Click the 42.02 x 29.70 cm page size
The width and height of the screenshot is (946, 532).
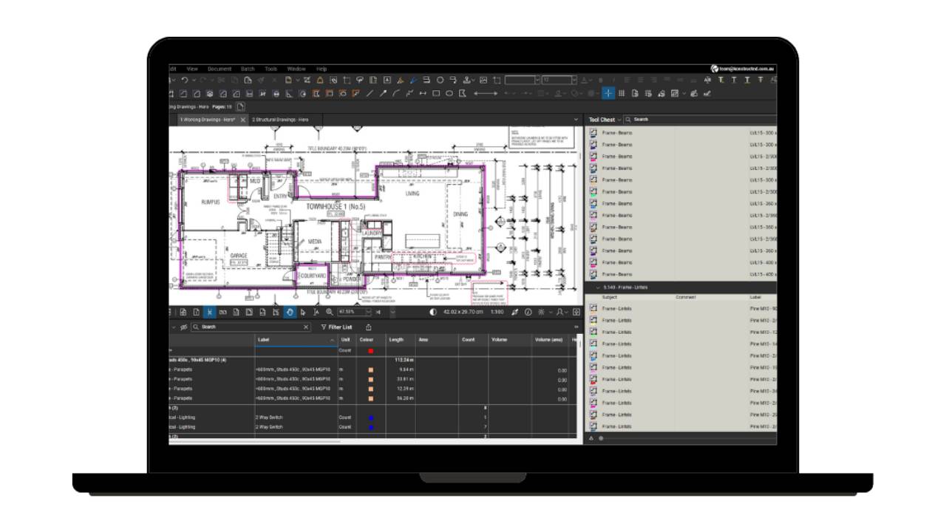[463, 312]
